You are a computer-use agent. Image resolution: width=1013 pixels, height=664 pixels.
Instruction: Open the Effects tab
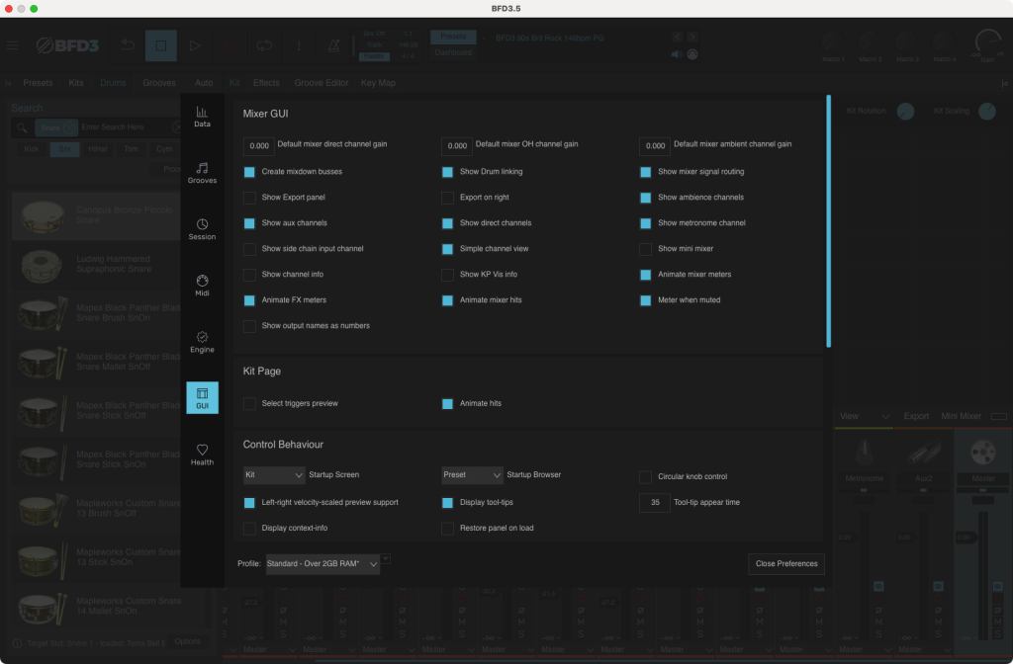coord(266,83)
